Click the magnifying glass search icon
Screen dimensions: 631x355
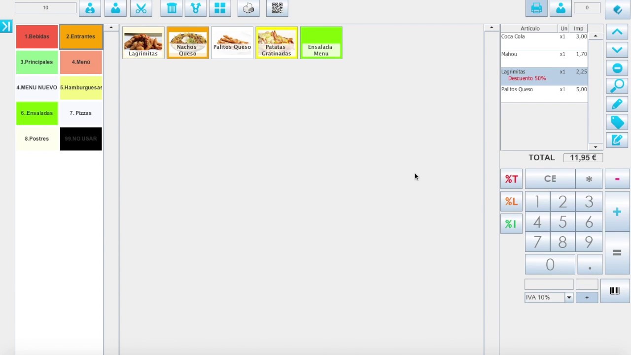(617, 86)
